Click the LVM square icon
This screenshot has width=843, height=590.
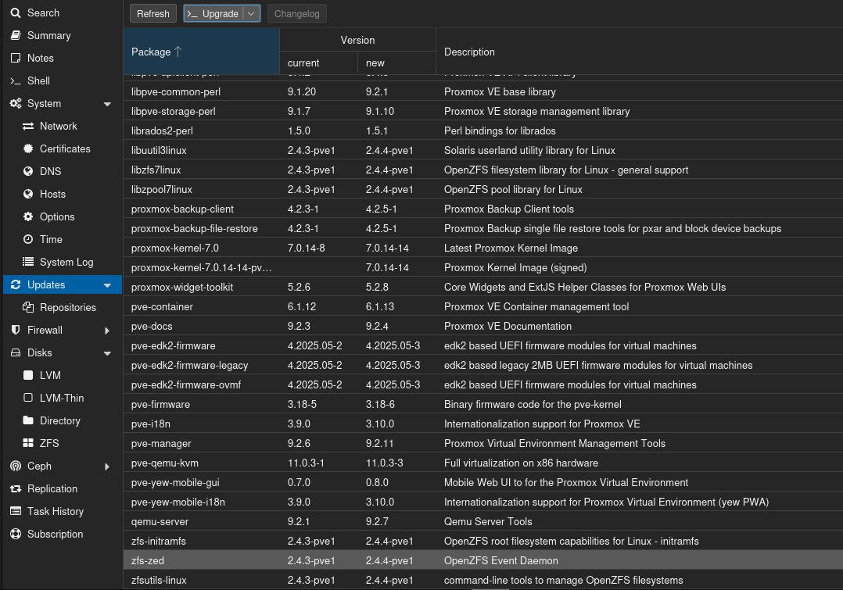[x=28, y=375]
